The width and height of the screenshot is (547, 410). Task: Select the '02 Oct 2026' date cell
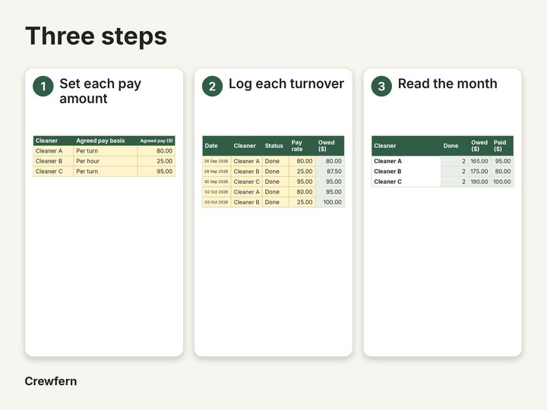(x=217, y=192)
